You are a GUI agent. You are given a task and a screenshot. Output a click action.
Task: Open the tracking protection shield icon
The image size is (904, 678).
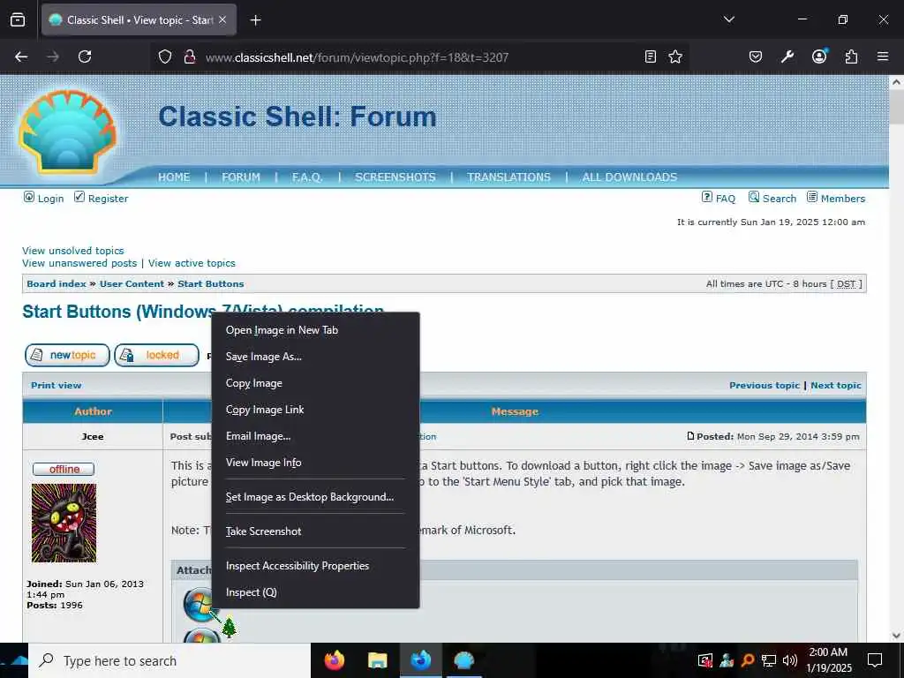pyautogui.click(x=165, y=56)
